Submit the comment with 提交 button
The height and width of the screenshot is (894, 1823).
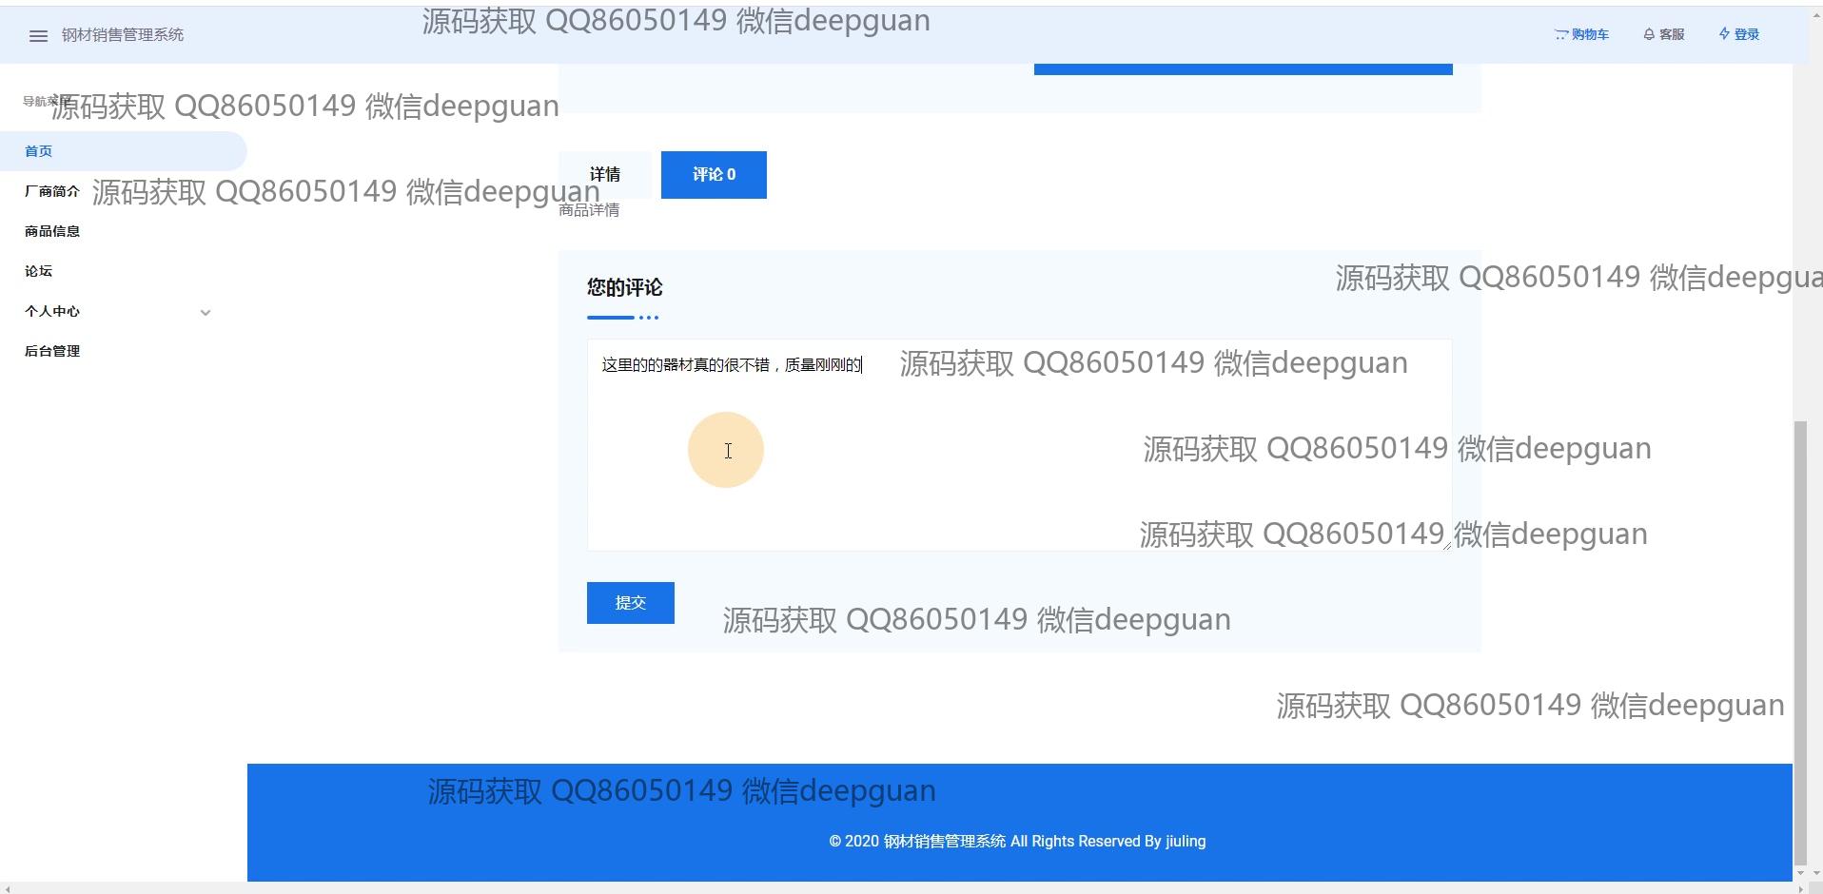(x=630, y=603)
